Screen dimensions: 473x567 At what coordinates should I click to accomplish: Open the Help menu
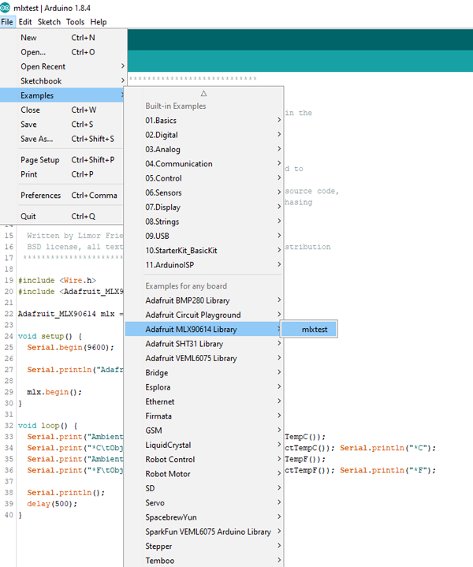click(x=99, y=22)
